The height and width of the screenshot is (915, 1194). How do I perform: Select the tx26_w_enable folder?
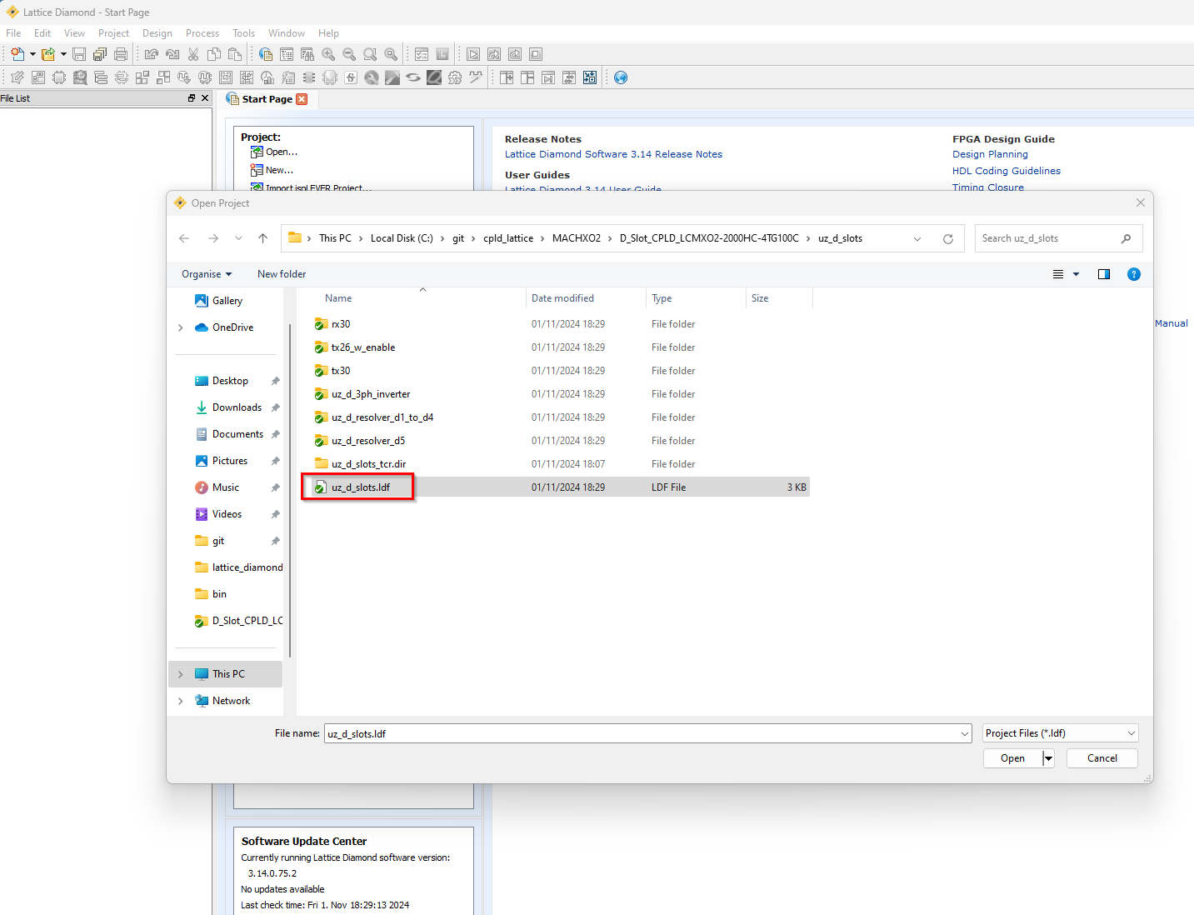click(x=363, y=347)
